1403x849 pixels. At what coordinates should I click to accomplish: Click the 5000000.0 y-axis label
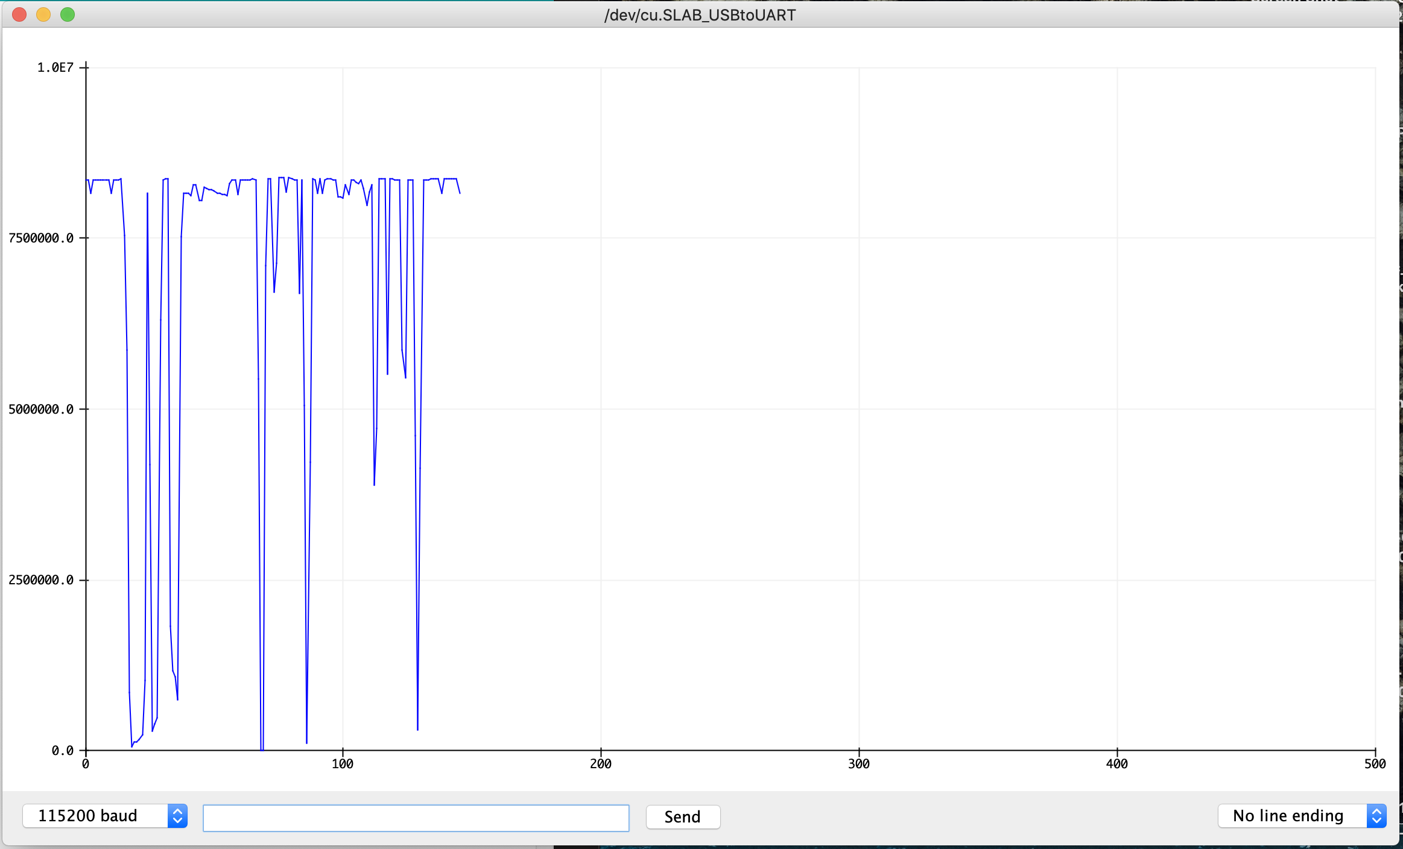coord(41,409)
